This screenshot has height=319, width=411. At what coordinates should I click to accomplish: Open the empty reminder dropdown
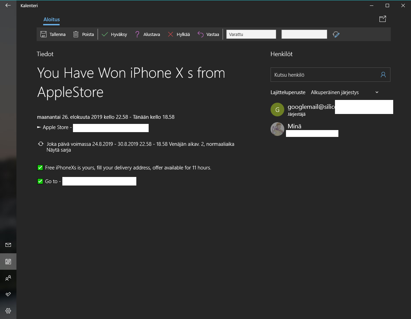[x=304, y=34]
